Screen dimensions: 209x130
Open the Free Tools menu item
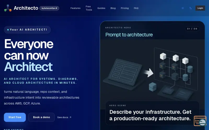point(89,8)
